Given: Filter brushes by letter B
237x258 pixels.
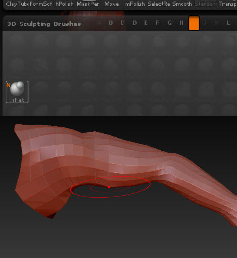Looking at the screenshot, I should [111, 23].
